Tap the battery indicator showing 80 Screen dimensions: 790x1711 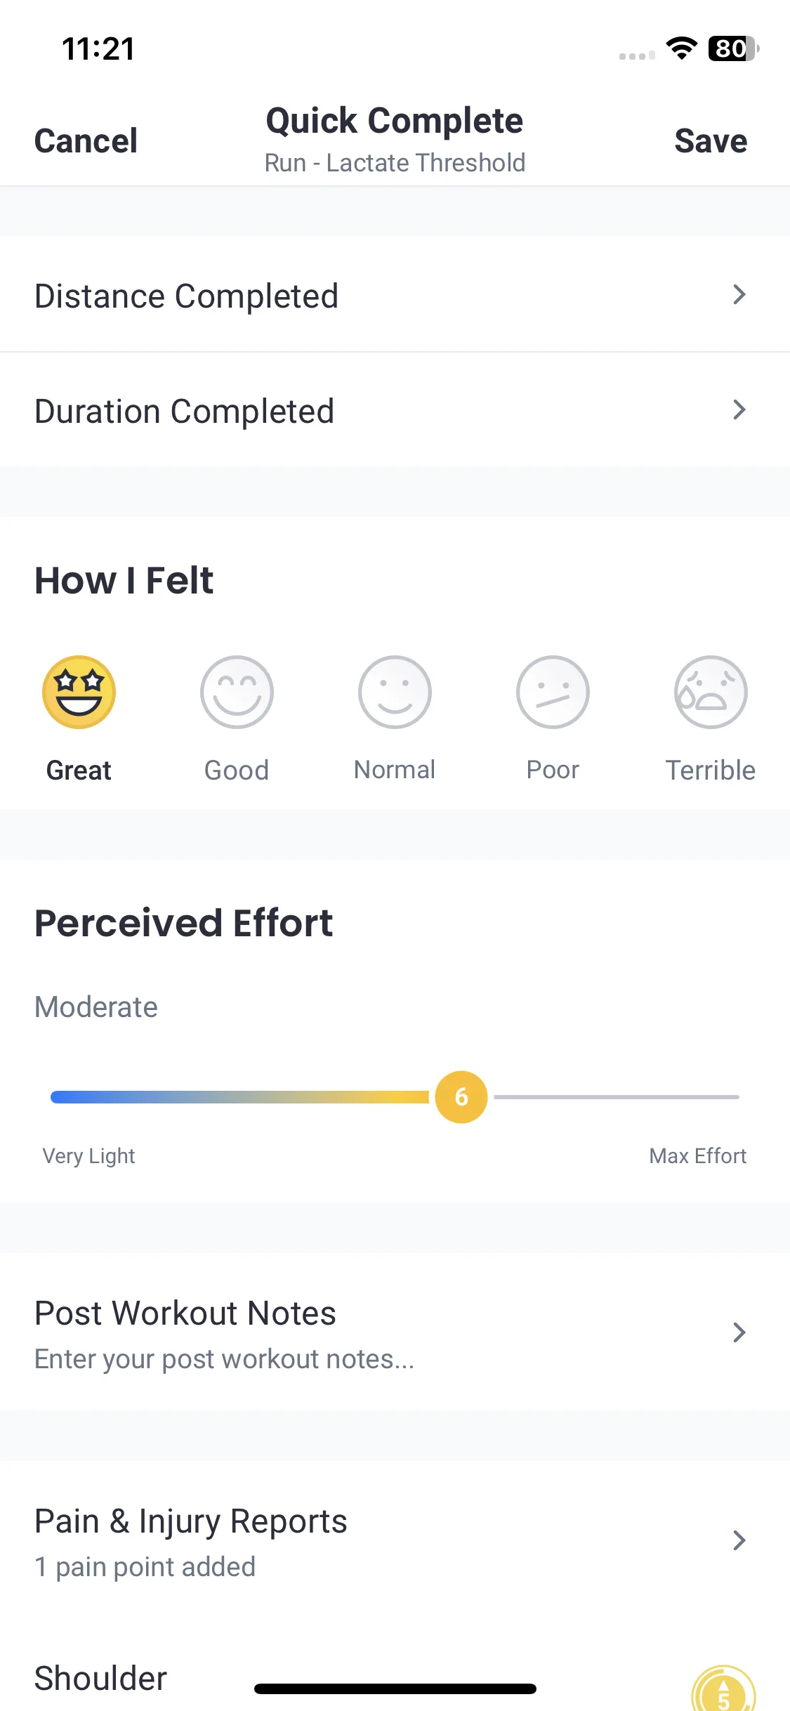734,48
